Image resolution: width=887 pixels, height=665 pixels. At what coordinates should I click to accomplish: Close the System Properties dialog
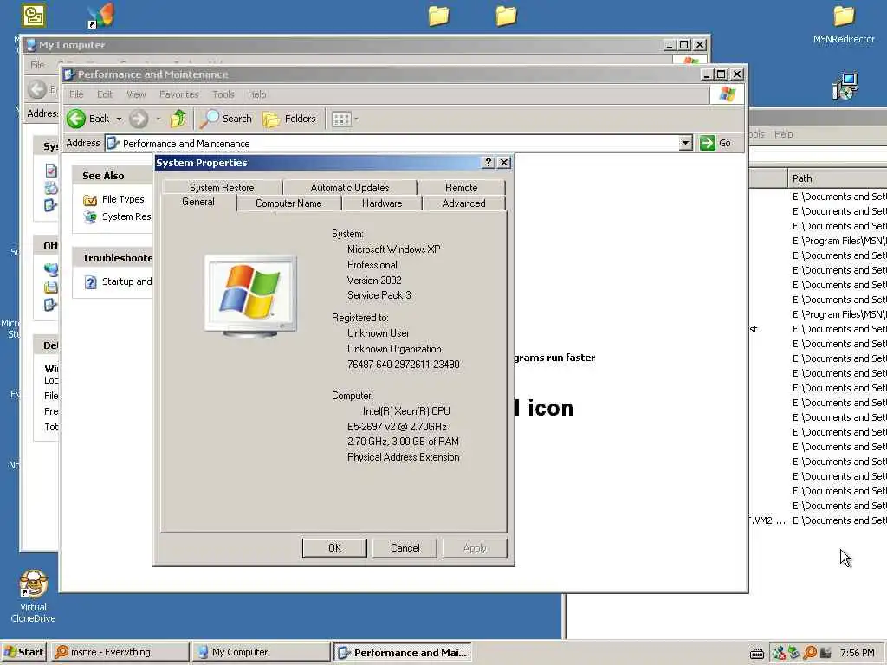(x=503, y=163)
